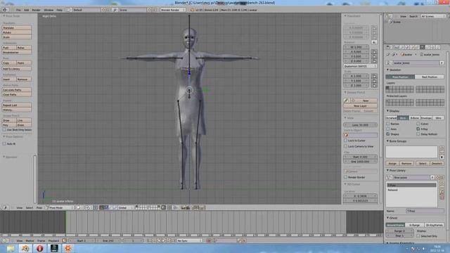This screenshot has width=450, height=253.
Task: Click the Rotate button in tool shelf
Action: (x=16, y=32)
